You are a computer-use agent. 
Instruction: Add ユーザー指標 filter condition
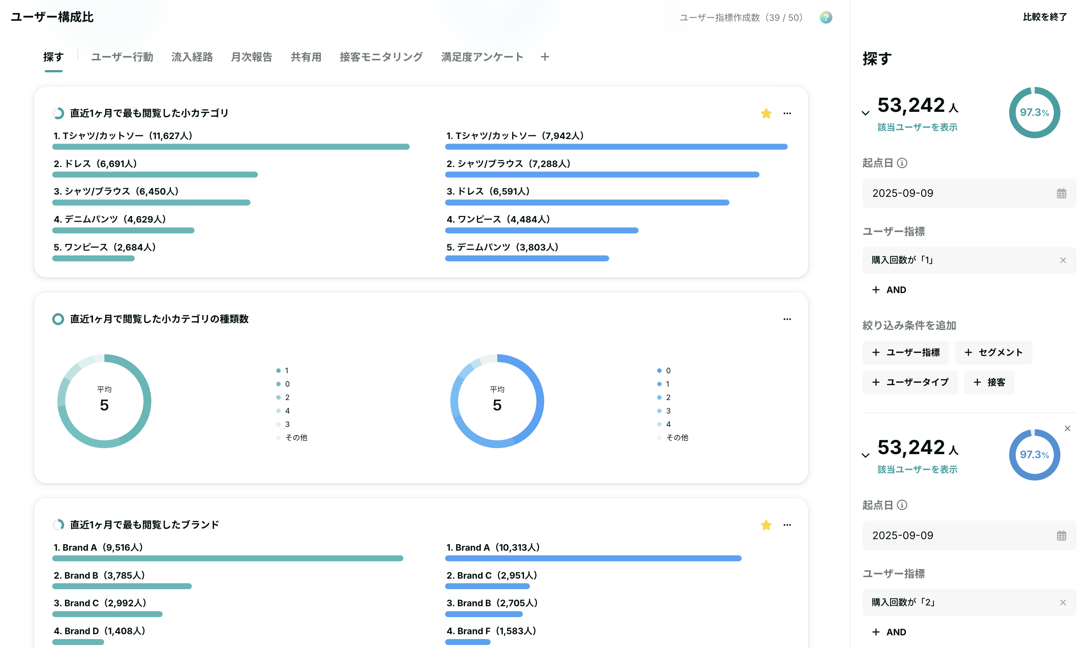point(905,352)
